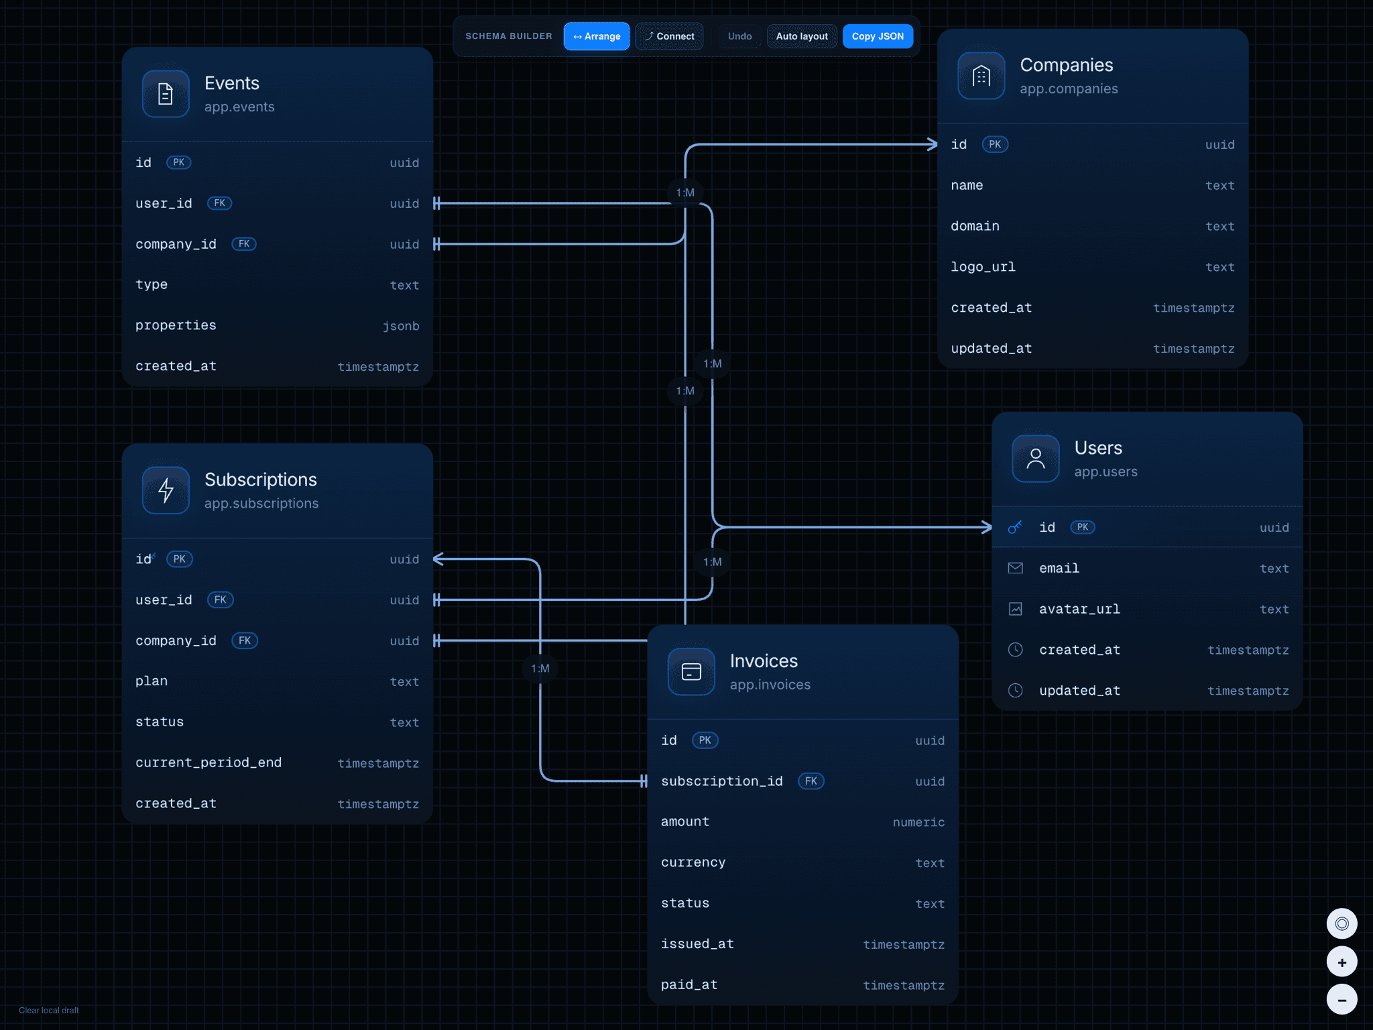The image size is (1373, 1030).
Task: Select the Invoices 'amount' column row
Action: 803,822
